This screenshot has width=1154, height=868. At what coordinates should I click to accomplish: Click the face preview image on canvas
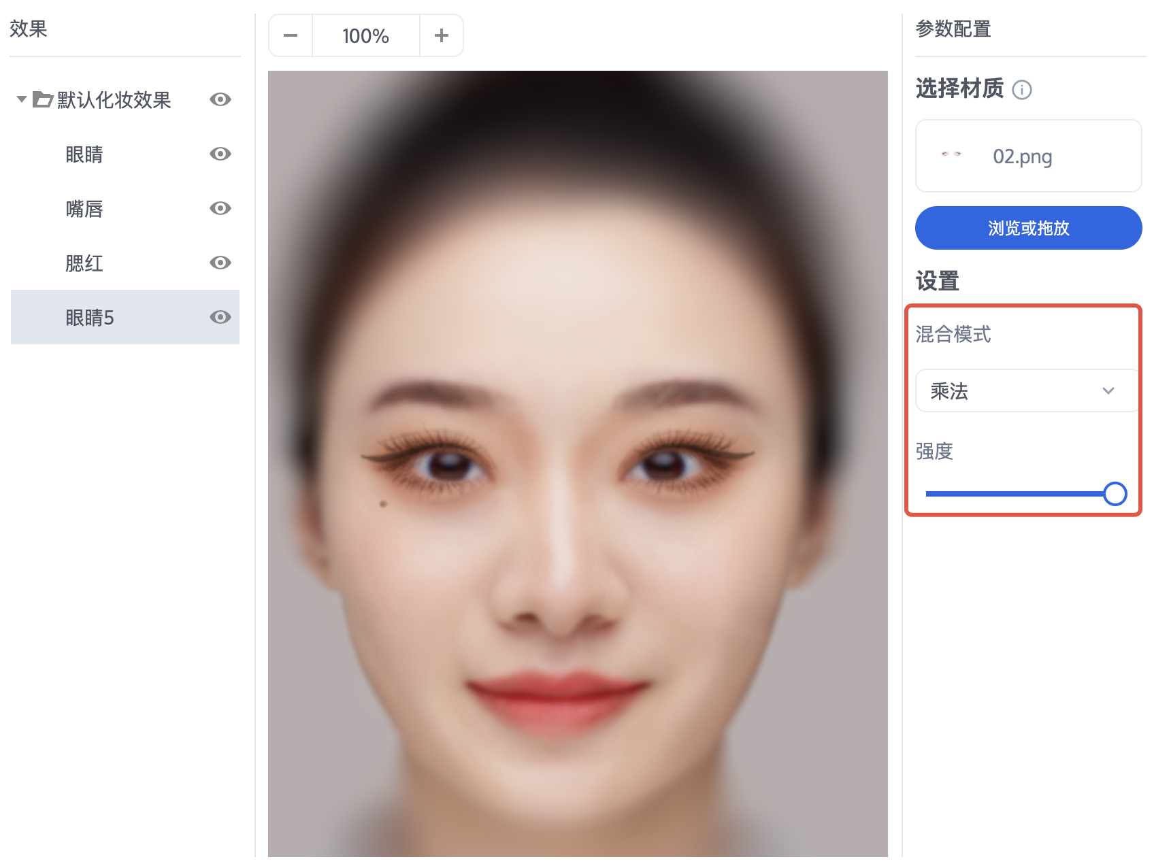click(x=578, y=464)
